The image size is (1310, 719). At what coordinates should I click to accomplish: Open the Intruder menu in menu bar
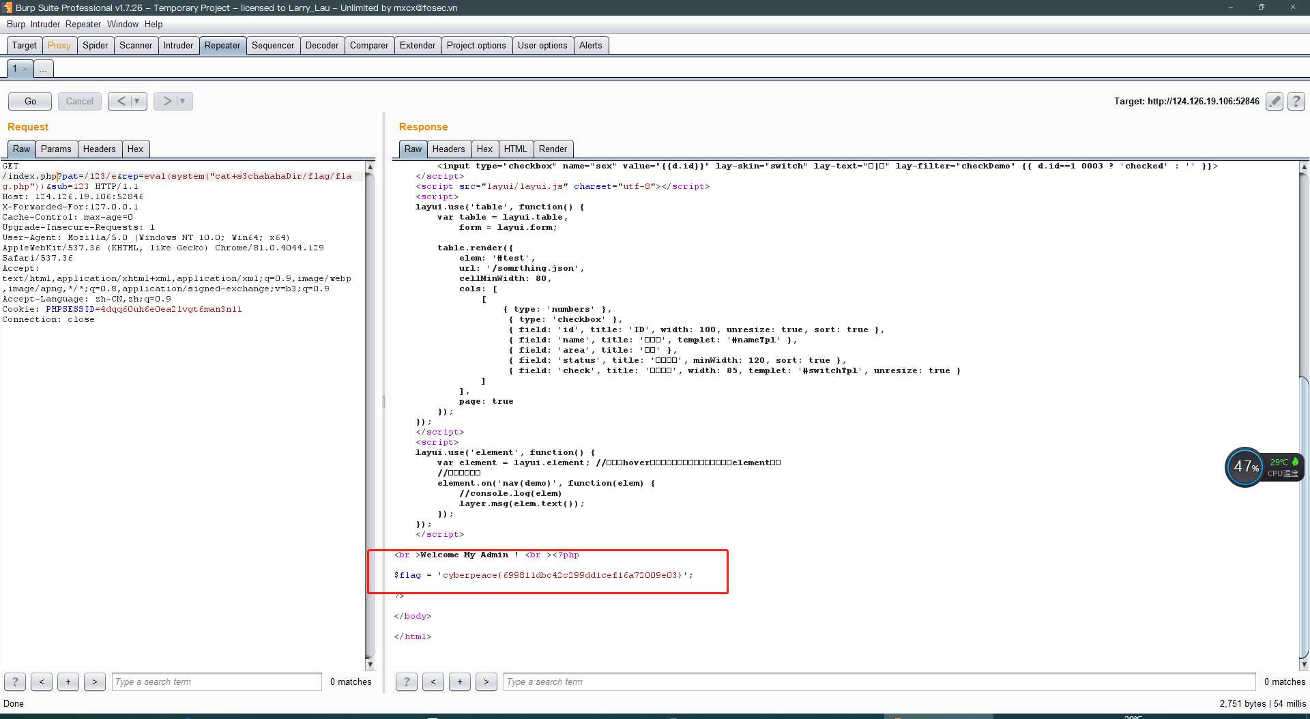point(45,24)
